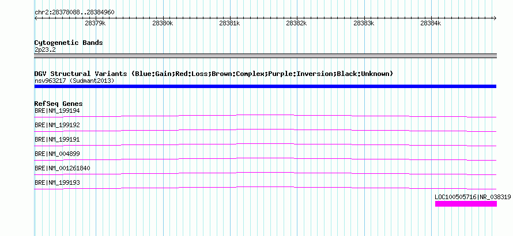Click the gray 2p23.2 cytogenetic band bar
Screen dimensions: 513x236
(265, 56)
